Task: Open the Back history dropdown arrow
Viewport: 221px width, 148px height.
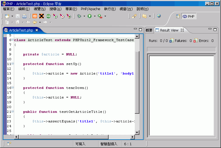Action: click(x=40, y=23)
